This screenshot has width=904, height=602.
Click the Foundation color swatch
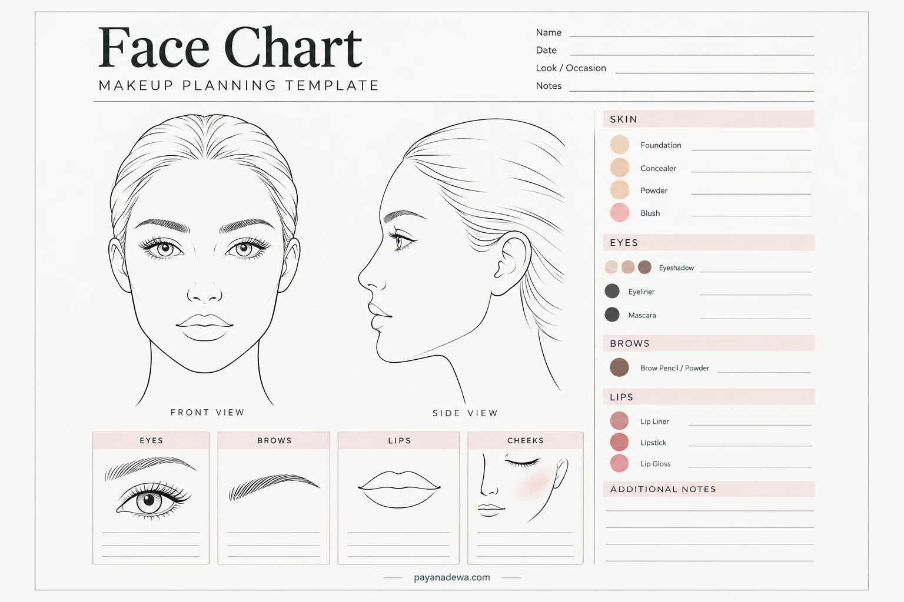click(x=620, y=145)
